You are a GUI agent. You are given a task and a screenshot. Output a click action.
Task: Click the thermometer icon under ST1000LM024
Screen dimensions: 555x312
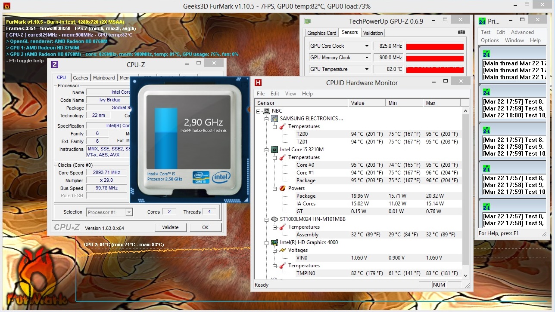click(282, 227)
